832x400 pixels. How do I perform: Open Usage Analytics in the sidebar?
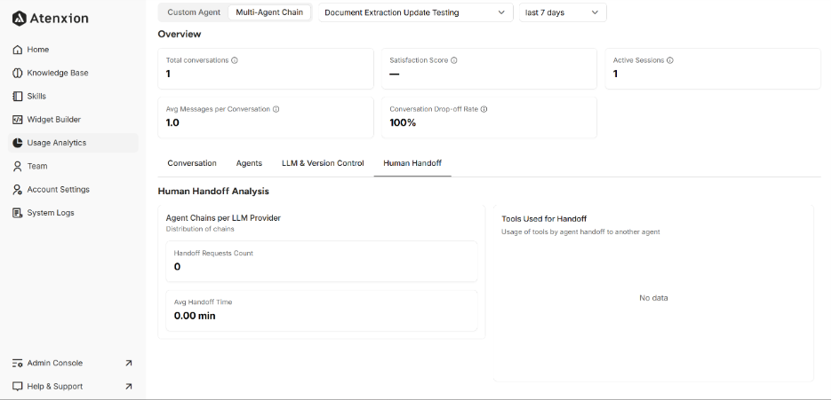(73, 143)
